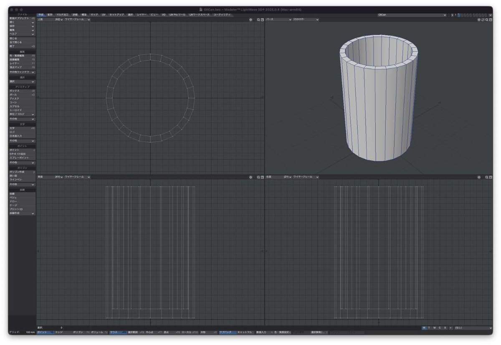The width and height of the screenshot is (501, 345).
Task: Click the pan icon in the top (XZ) viewport
Action: click(x=250, y=20)
